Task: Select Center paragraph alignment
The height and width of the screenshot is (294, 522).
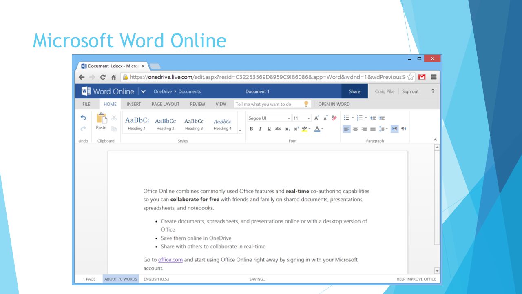Action: tap(355, 129)
